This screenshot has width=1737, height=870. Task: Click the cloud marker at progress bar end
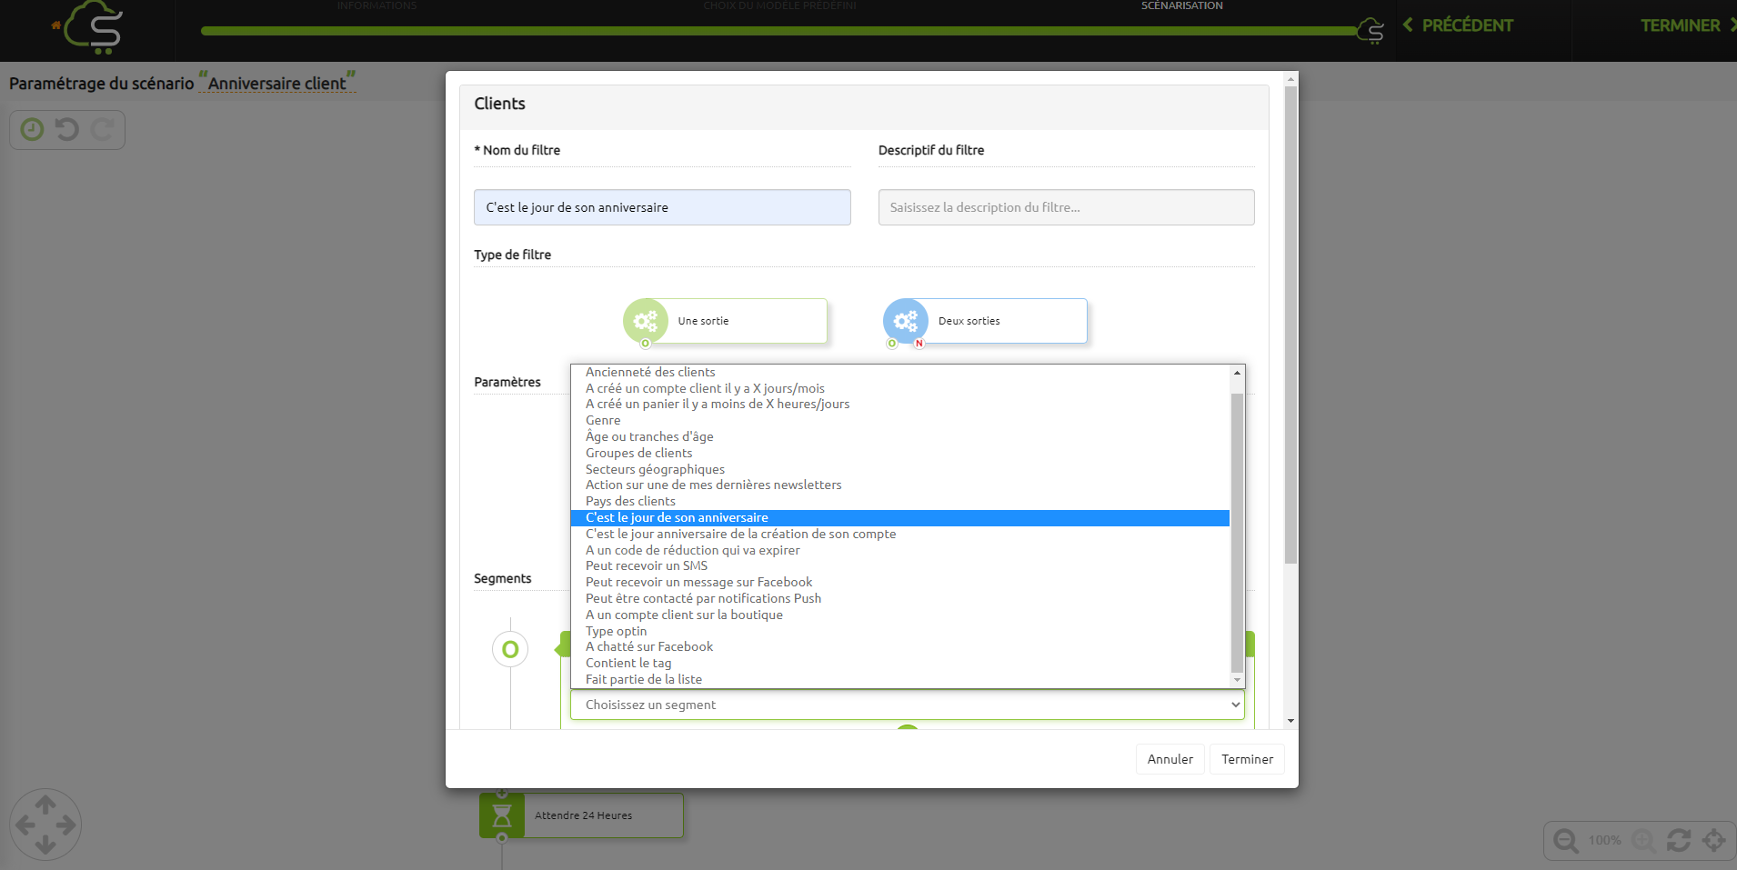point(1371,31)
